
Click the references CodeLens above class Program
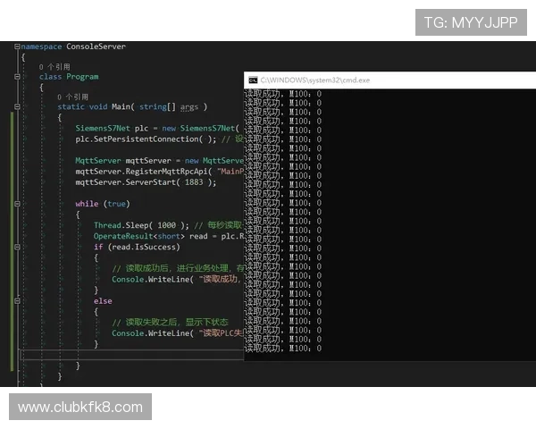click(54, 67)
